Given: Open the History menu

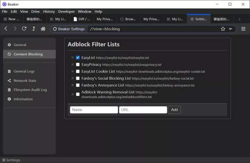Looking at the screenshot, I should 49,11.
